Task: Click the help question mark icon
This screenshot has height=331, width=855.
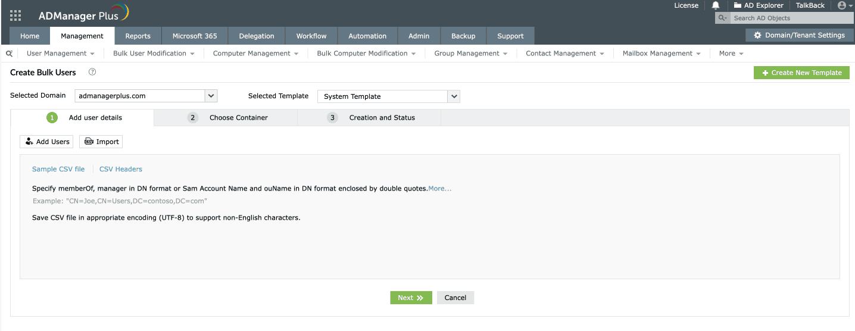Action: coord(92,72)
